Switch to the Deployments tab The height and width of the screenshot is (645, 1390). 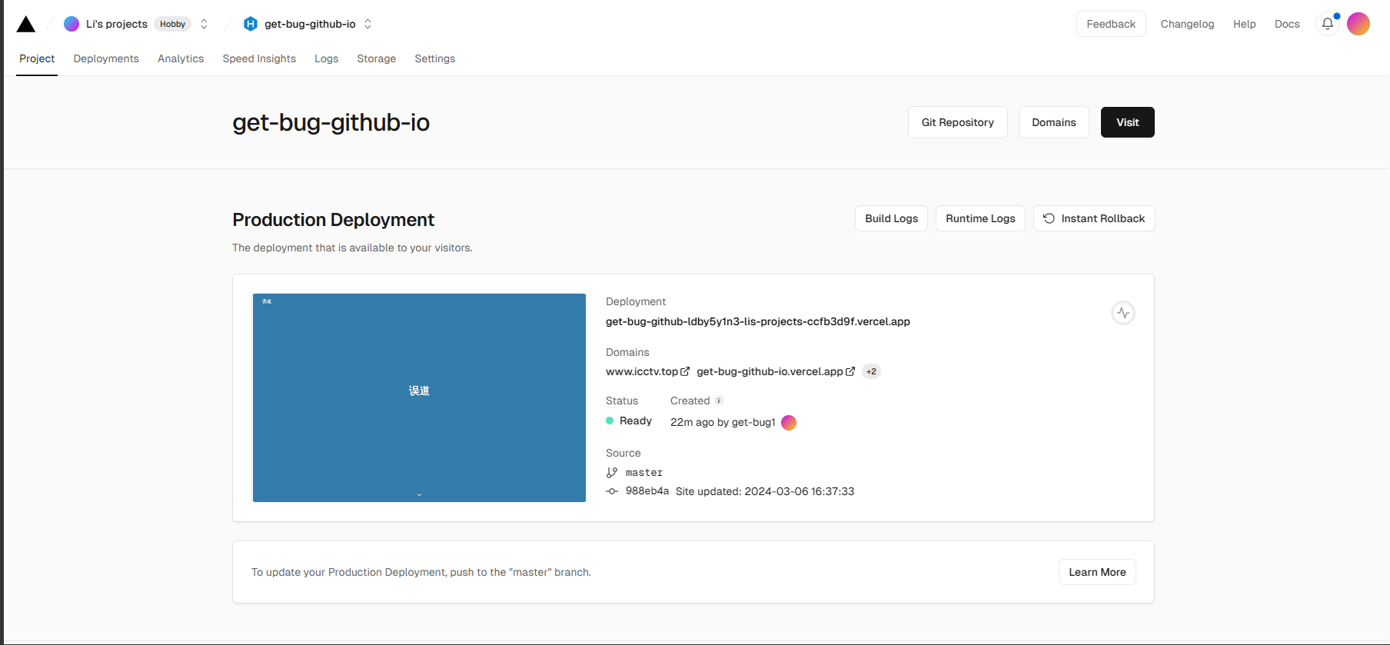tap(106, 58)
